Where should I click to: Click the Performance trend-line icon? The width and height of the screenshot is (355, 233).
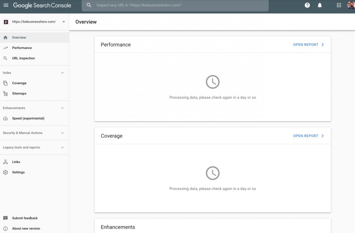(x=5, y=48)
